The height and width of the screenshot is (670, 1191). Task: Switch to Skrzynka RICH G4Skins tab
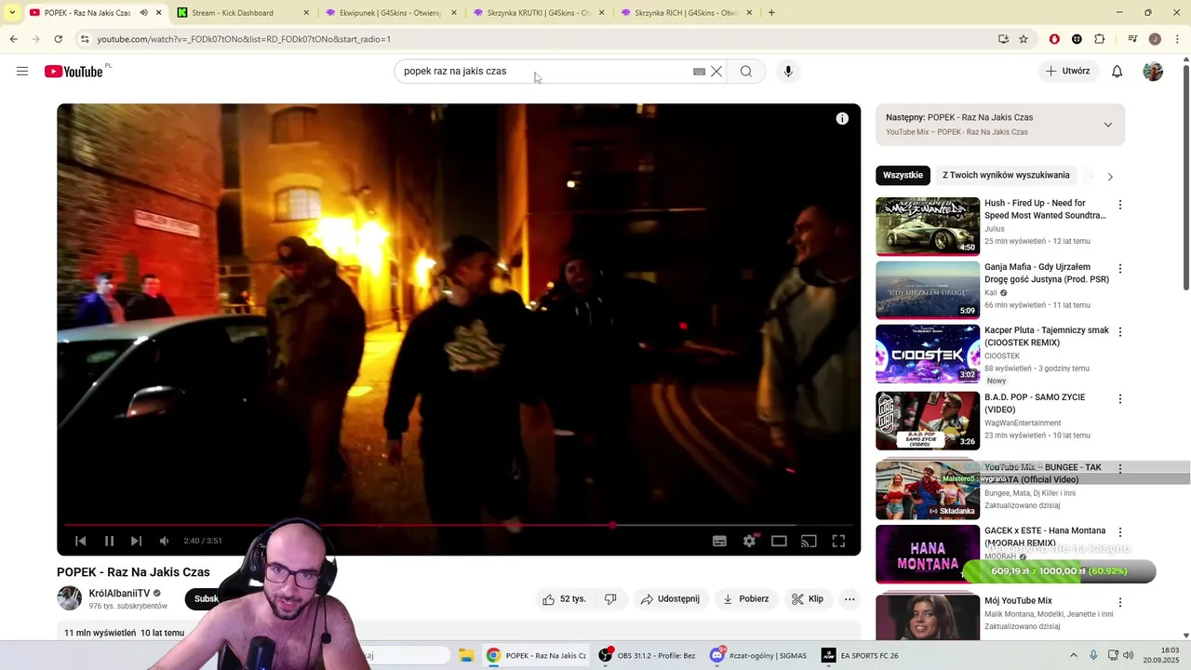(x=686, y=13)
